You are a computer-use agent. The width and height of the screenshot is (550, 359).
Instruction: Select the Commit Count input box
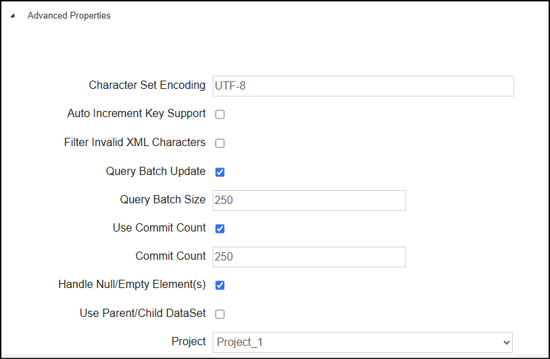click(309, 257)
